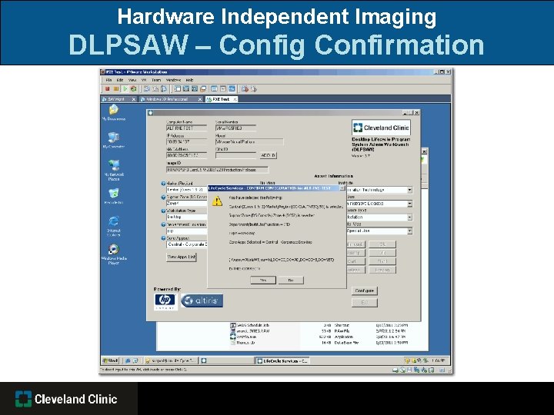
Task: Open the Workstation Type Desktop combo box
Action: click(x=187, y=217)
